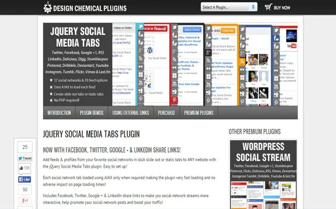The height and width of the screenshot is (209, 336).
Task: Open the Using External Links tab
Action: pos(131,113)
